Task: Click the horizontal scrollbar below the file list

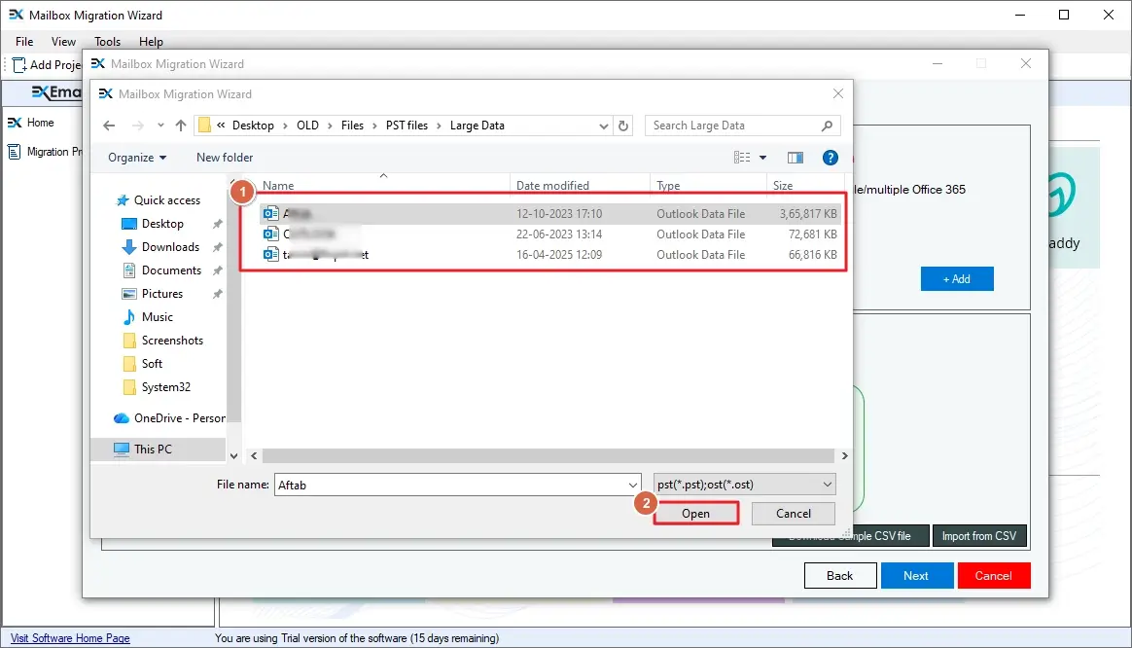Action: (545, 455)
